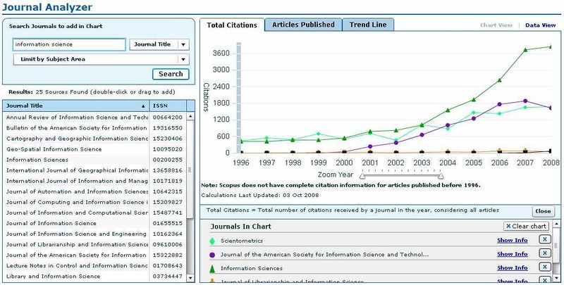Click green triangle icon for Information Sciences
Screen dimensions: 564x285
[212, 268]
